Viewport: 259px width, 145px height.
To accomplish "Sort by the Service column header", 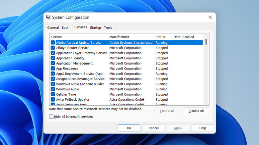I will 78,37.
